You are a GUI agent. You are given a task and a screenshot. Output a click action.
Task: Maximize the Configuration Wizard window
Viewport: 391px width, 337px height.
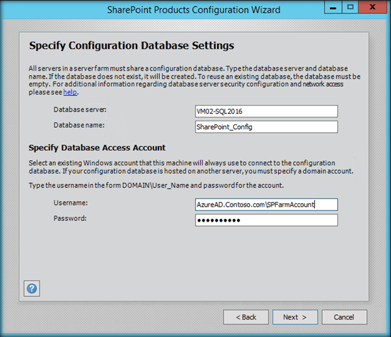tap(349, 7)
